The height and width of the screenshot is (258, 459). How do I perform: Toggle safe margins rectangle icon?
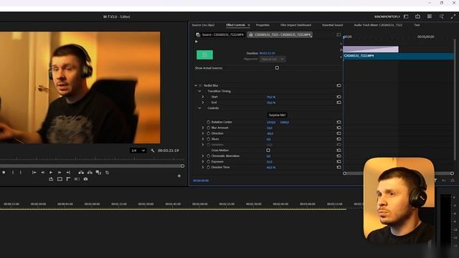[x=60, y=179]
